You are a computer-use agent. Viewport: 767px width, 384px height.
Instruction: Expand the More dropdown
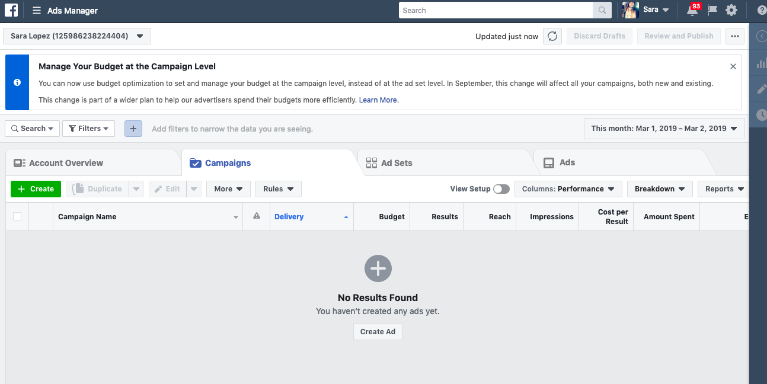coord(228,189)
